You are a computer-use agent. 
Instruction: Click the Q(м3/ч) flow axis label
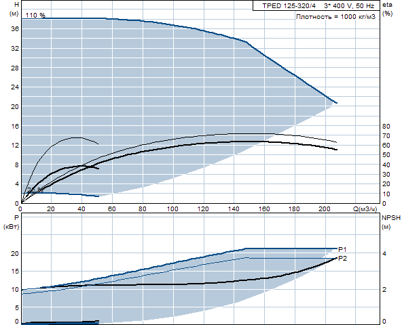click(365, 209)
